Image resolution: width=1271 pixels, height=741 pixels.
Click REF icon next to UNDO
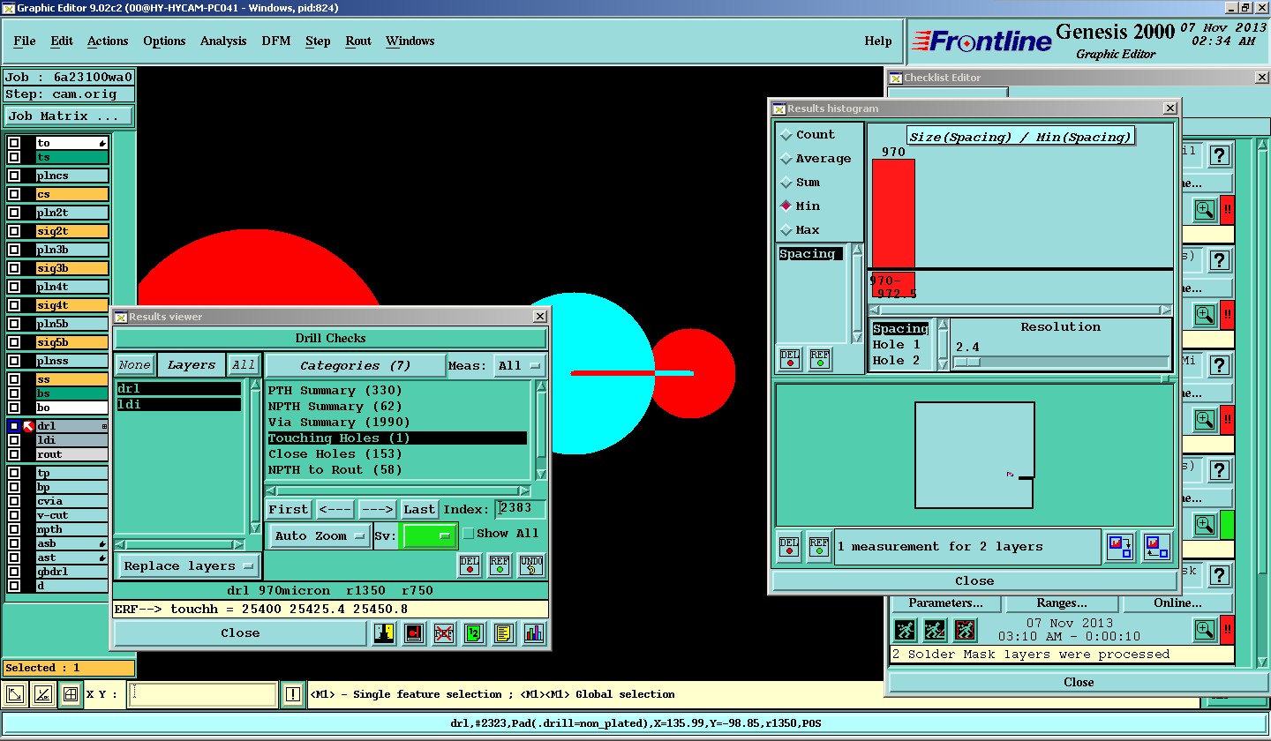click(500, 565)
